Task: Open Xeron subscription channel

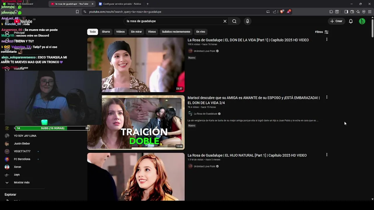Action: [x=18, y=167]
